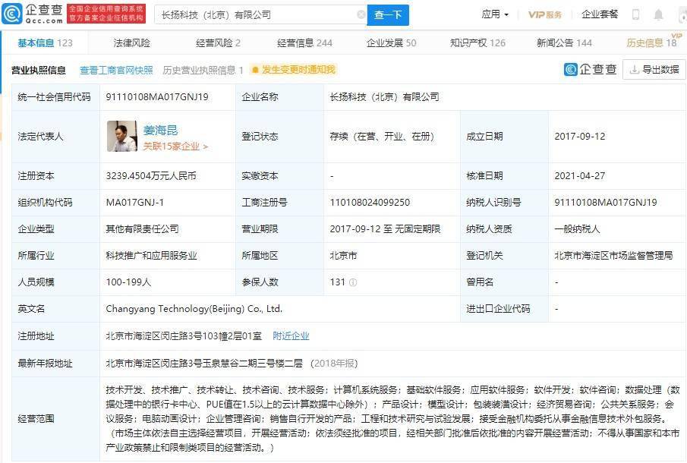Click the notification bell icon in the header
The height and width of the screenshot is (463, 687).
tap(662, 14)
